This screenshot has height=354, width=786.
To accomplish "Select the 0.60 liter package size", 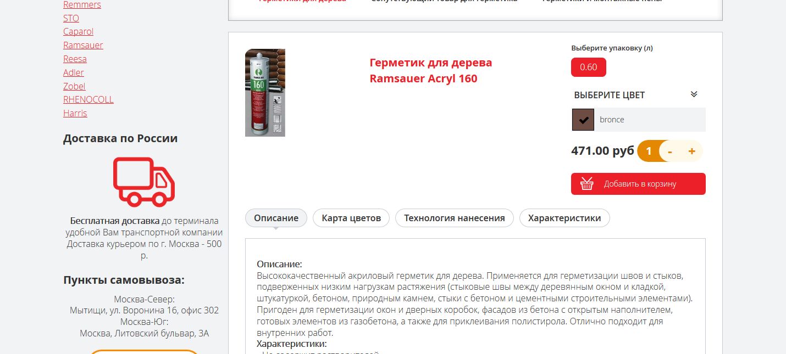I will pyautogui.click(x=589, y=67).
